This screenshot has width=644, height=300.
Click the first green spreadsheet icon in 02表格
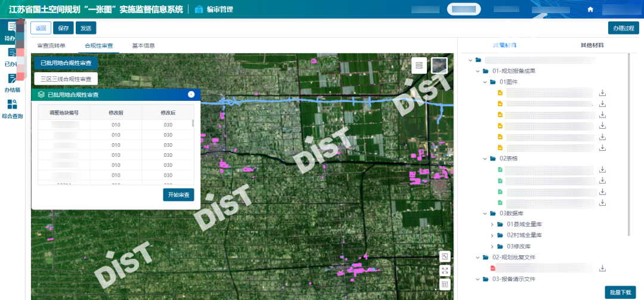coord(500,169)
